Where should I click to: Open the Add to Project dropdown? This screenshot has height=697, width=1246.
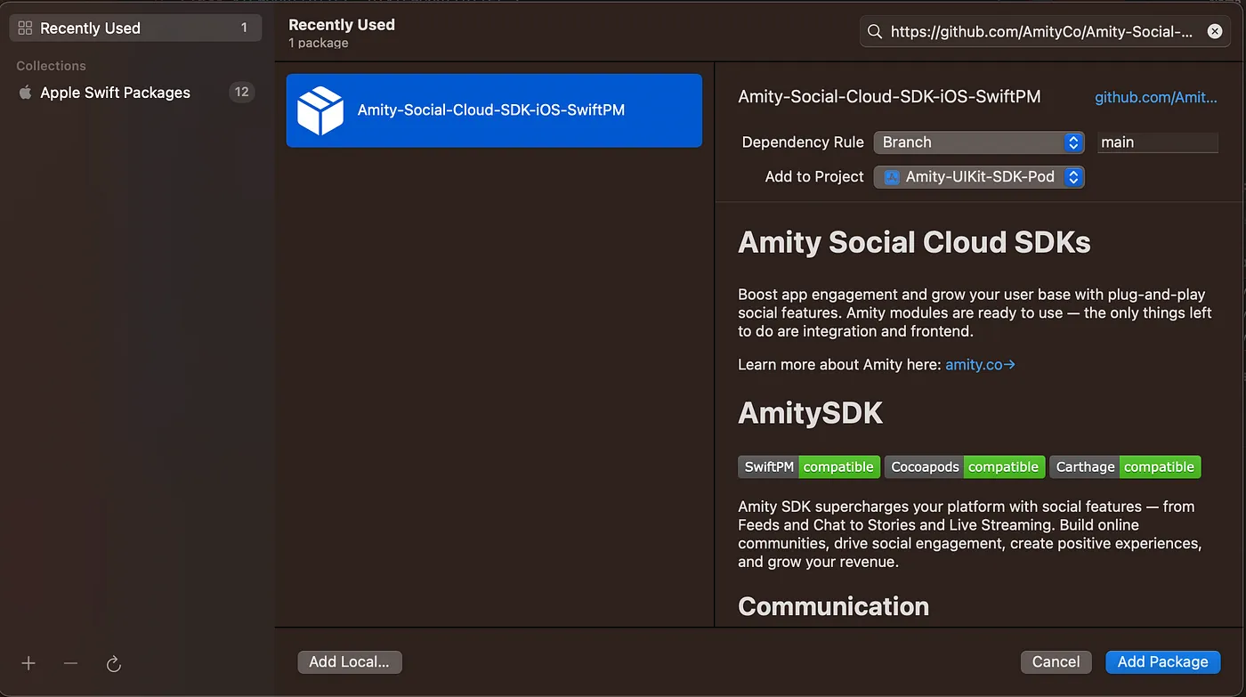point(978,177)
